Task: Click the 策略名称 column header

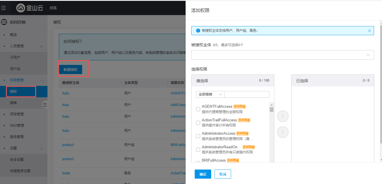Action: (x=177, y=83)
